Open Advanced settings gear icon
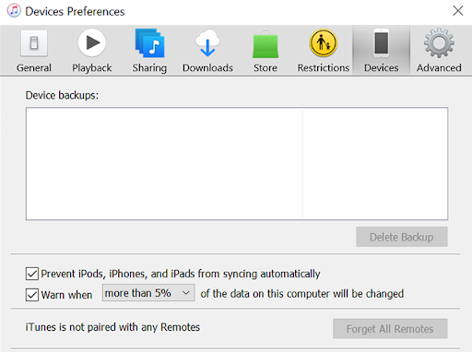This screenshot has height=352, width=472. coord(439,43)
